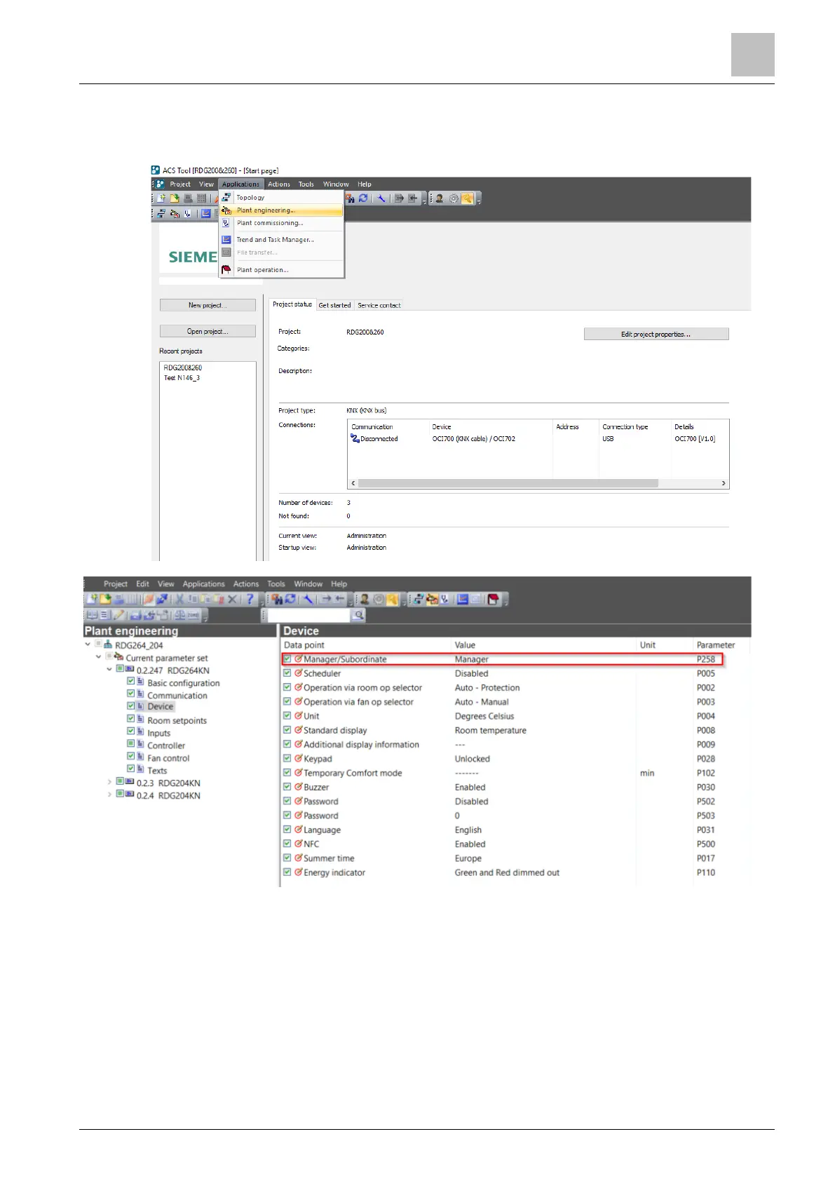The image size is (835, 1181).
Task: Switch to the Get started tab
Action: pyautogui.click(x=334, y=305)
